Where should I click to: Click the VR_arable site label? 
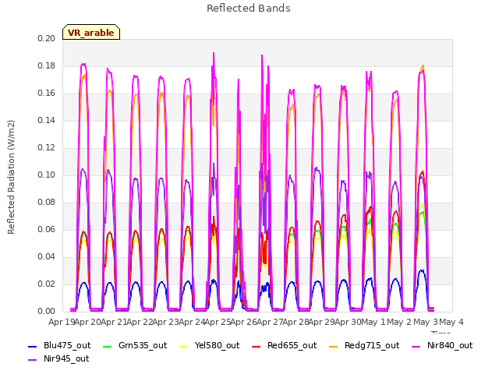(x=91, y=32)
